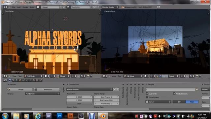Open the Camera Persp viewport shading sphere icon
This screenshot has width=211, height=119.
[x=146, y=76]
